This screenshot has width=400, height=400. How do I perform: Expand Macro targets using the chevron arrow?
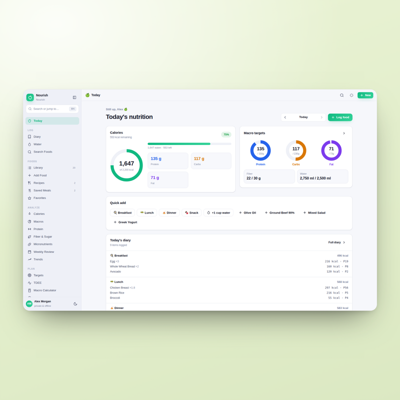tap(344, 133)
